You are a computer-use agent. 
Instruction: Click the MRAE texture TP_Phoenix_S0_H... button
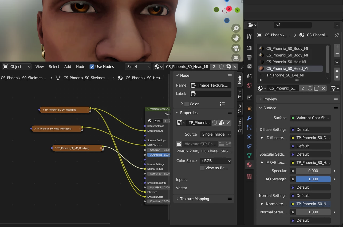pyautogui.click(x=310, y=163)
